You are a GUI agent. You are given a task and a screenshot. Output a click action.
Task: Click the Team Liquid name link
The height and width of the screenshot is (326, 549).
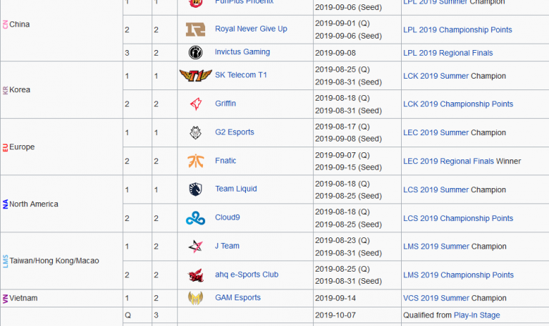tap(236, 189)
